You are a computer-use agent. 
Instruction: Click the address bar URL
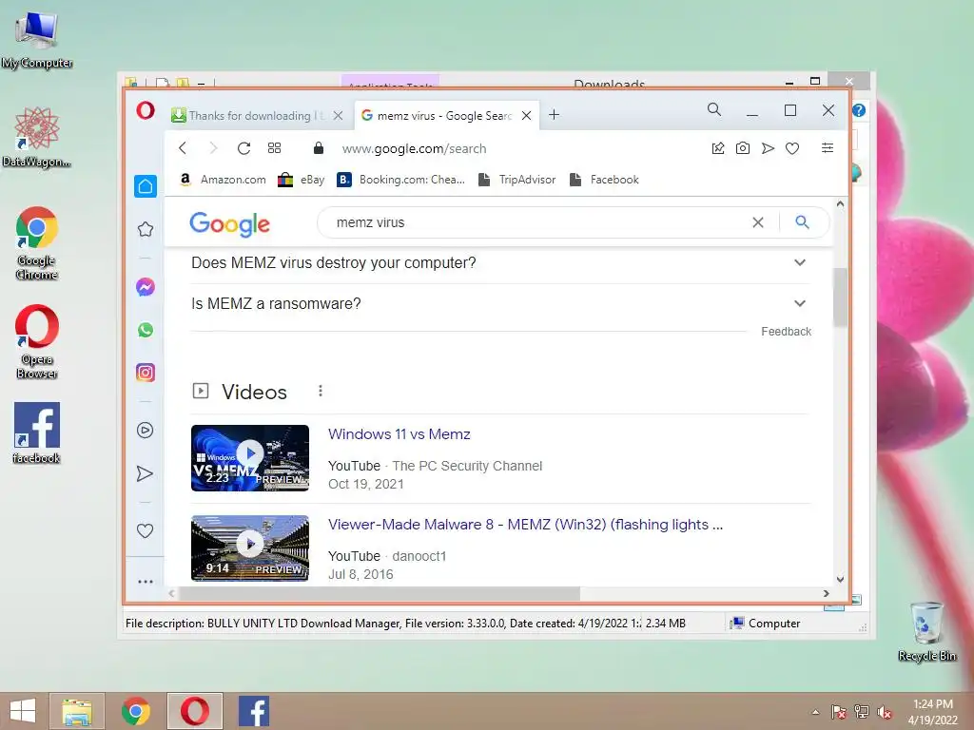pos(415,148)
